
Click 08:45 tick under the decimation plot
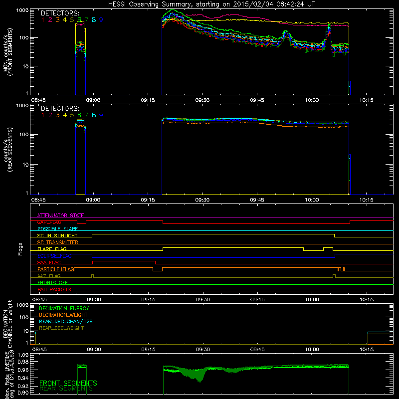39,350
